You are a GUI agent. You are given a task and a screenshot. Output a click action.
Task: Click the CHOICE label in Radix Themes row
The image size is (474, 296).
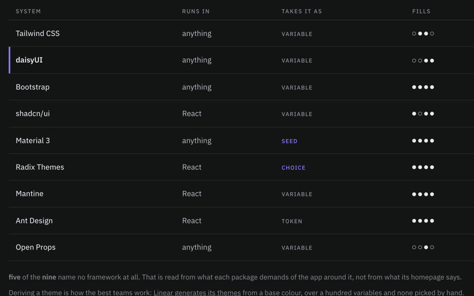[x=293, y=168]
